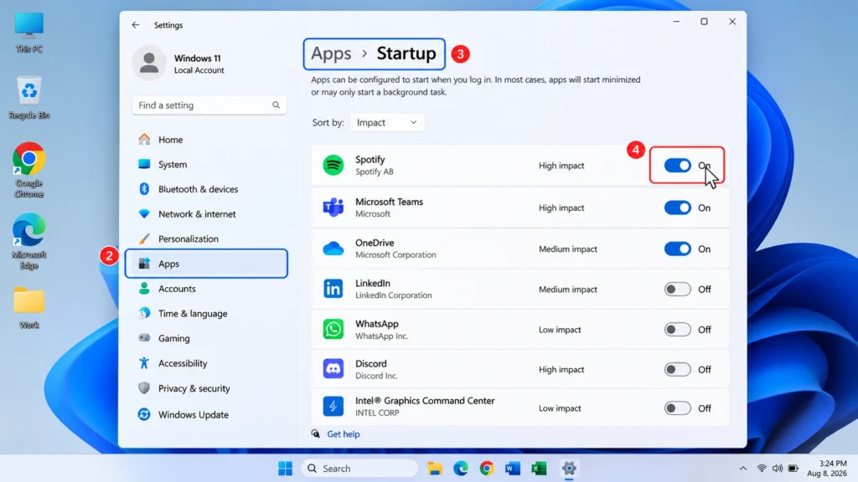Click the WhatsApp app icon
858x482 pixels.
333,329
